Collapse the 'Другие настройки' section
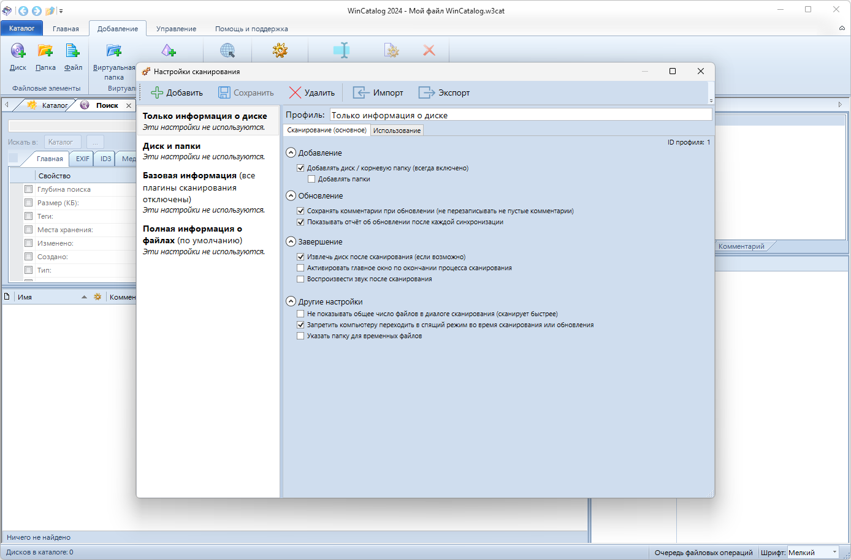The image size is (851, 560). pyautogui.click(x=291, y=301)
